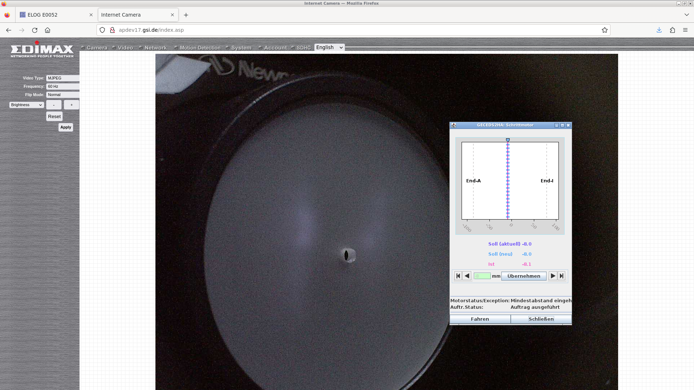The height and width of the screenshot is (390, 694).
Task: Click the Firefox View icon
Action: click(x=7, y=15)
